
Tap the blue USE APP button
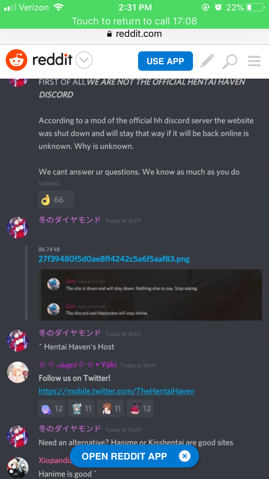[x=165, y=61]
